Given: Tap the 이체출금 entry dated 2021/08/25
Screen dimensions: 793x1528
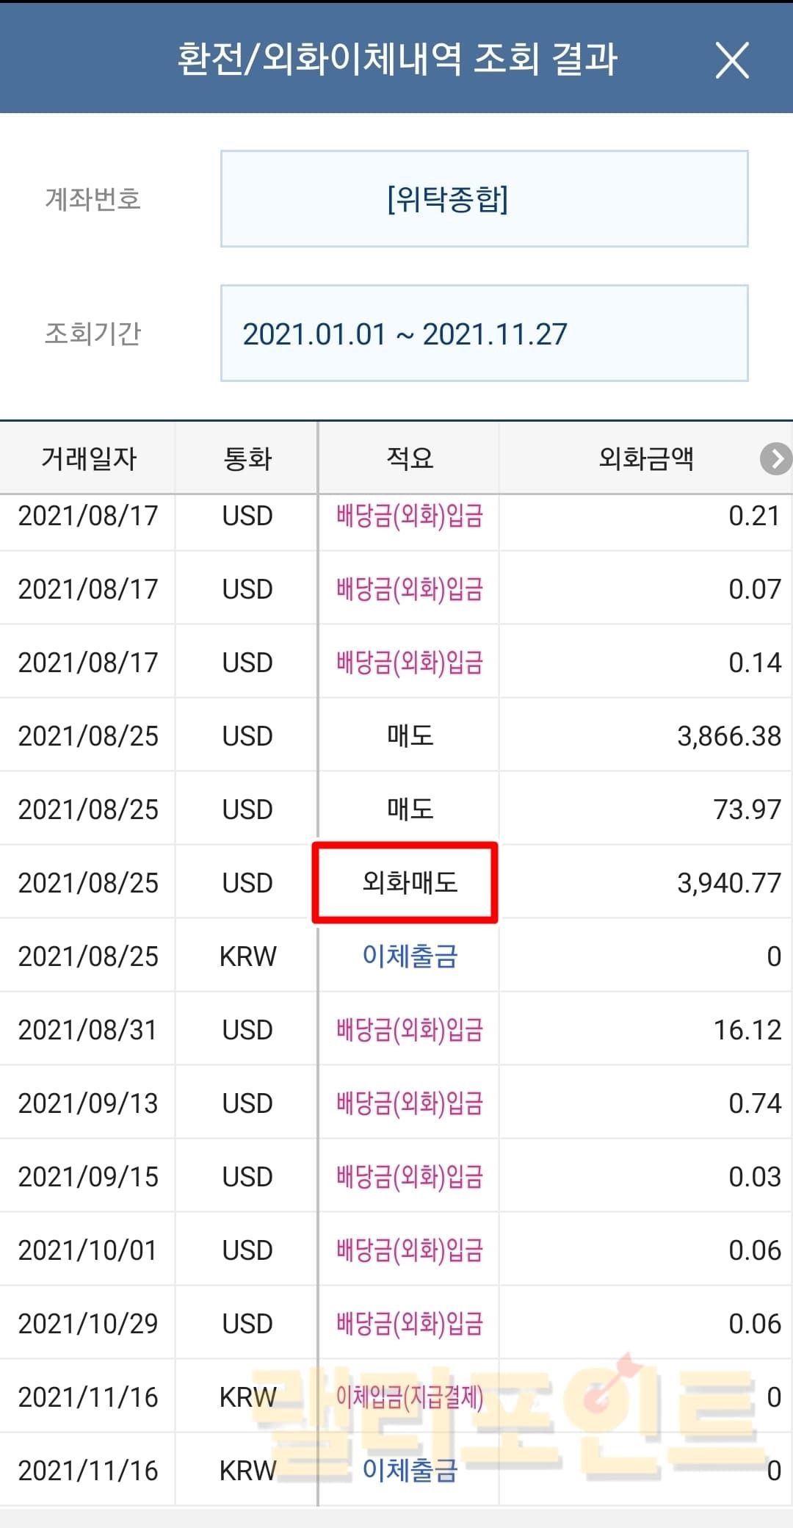Looking at the screenshot, I should (410, 956).
